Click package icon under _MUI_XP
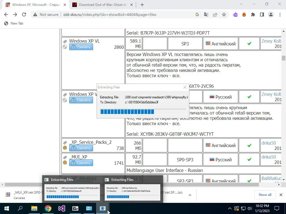 click(65, 162)
